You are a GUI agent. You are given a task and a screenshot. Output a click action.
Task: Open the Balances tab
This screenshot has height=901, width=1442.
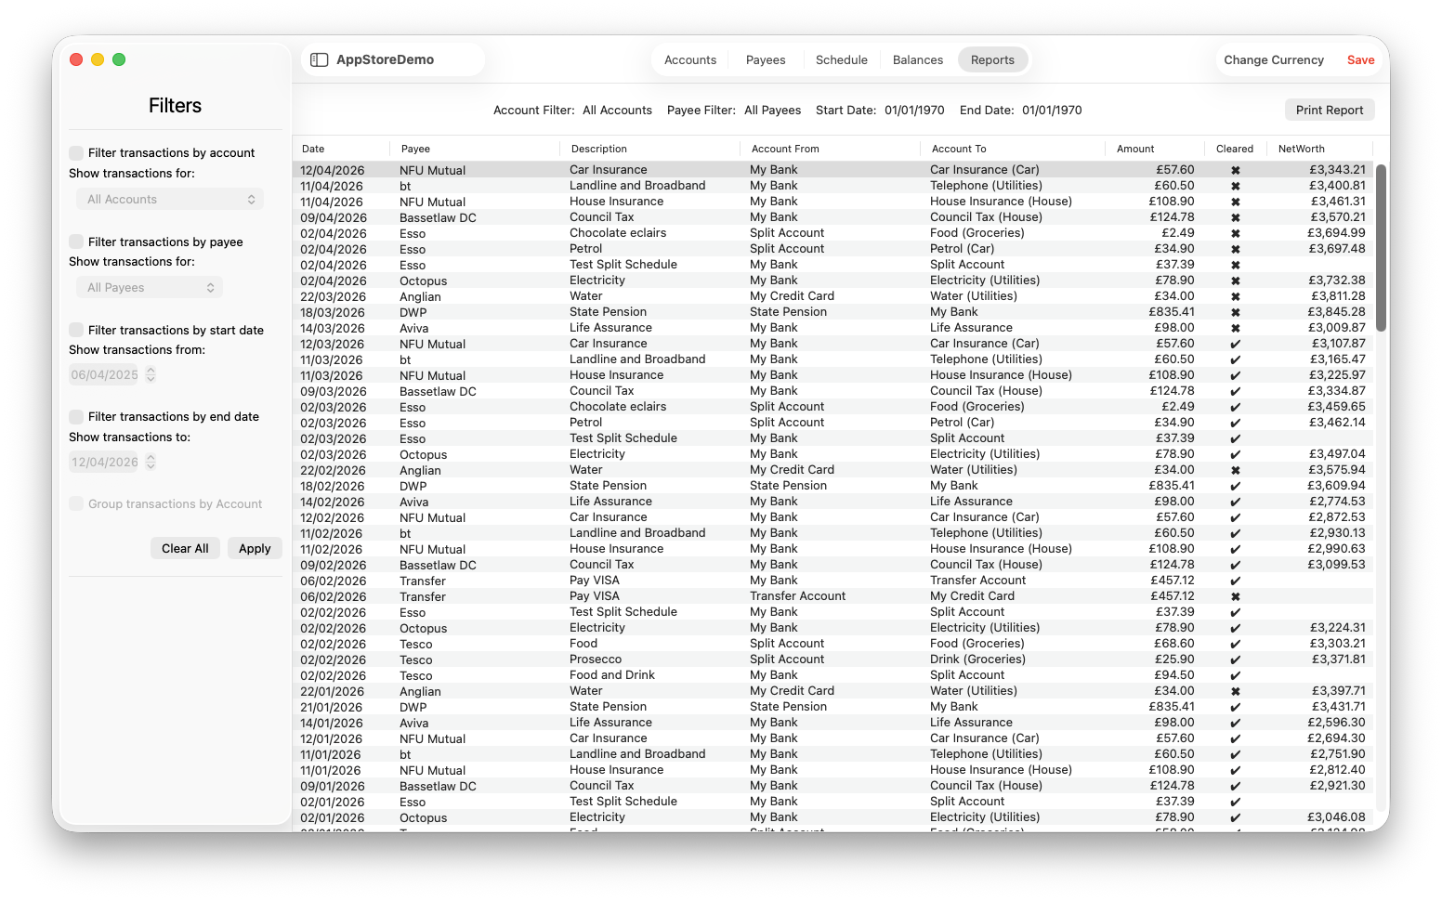[x=918, y=59]
